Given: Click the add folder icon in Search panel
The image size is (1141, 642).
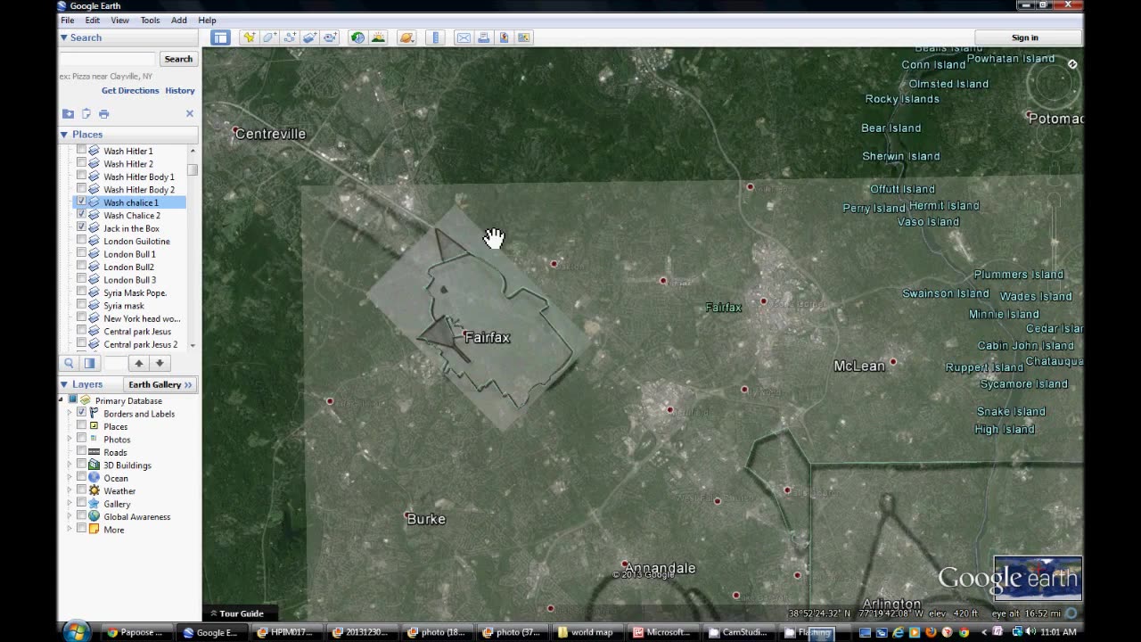Looking at the screenshot, I should click(68, 113).
